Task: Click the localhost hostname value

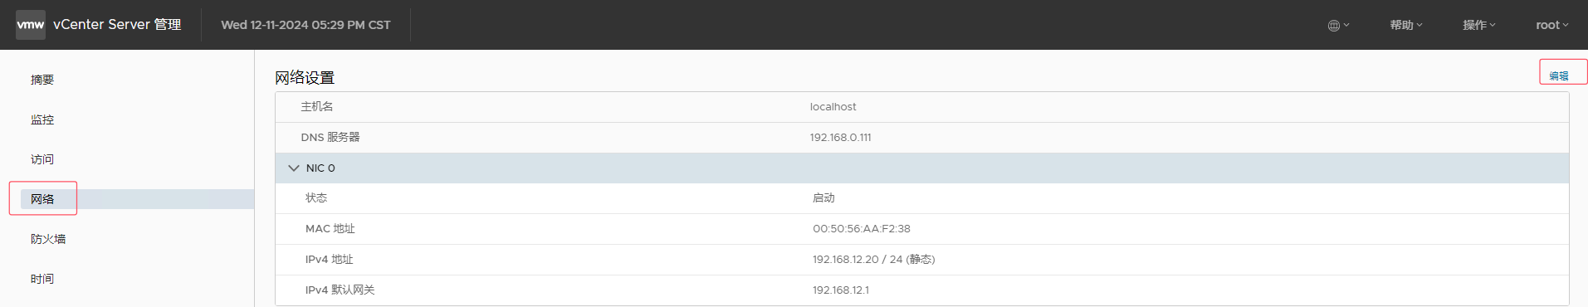Action: (x=833, y=107)
